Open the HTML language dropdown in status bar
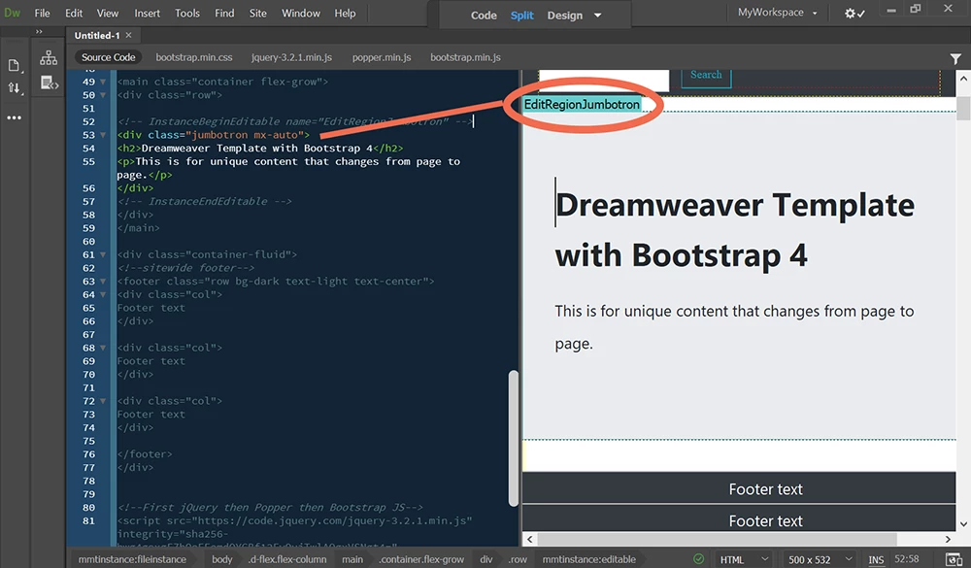Image resolution: width=971 pixels, height=568 pixels. click(x=744, y=559)
